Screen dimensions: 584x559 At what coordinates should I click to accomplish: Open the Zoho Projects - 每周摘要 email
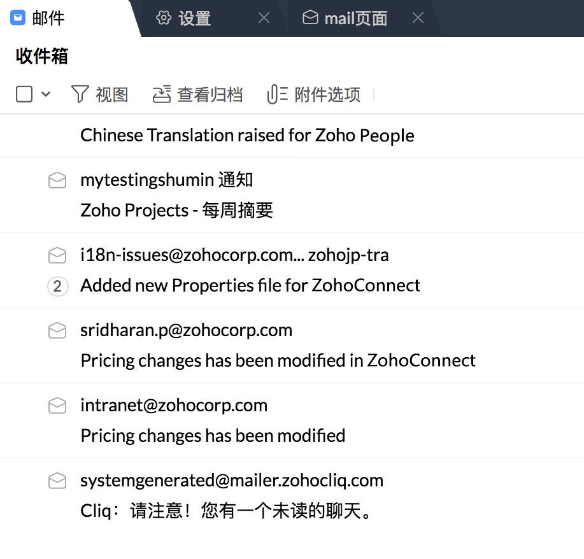pos(177,211)
